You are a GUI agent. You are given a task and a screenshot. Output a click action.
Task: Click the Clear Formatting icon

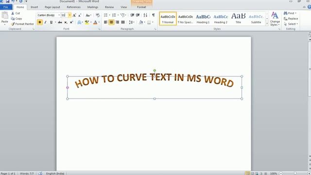tap(97, 15)
